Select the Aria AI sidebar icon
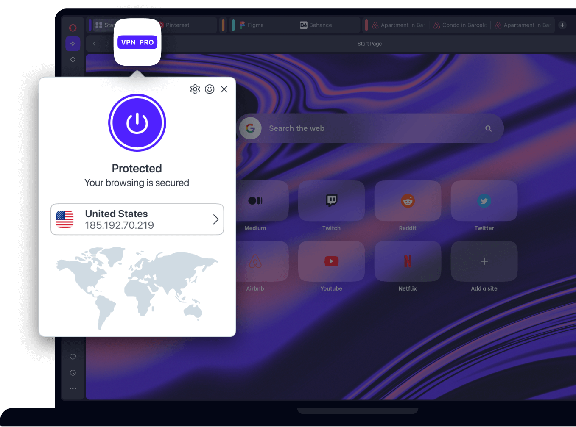The image size is (576, 427). tap(73, 44)
